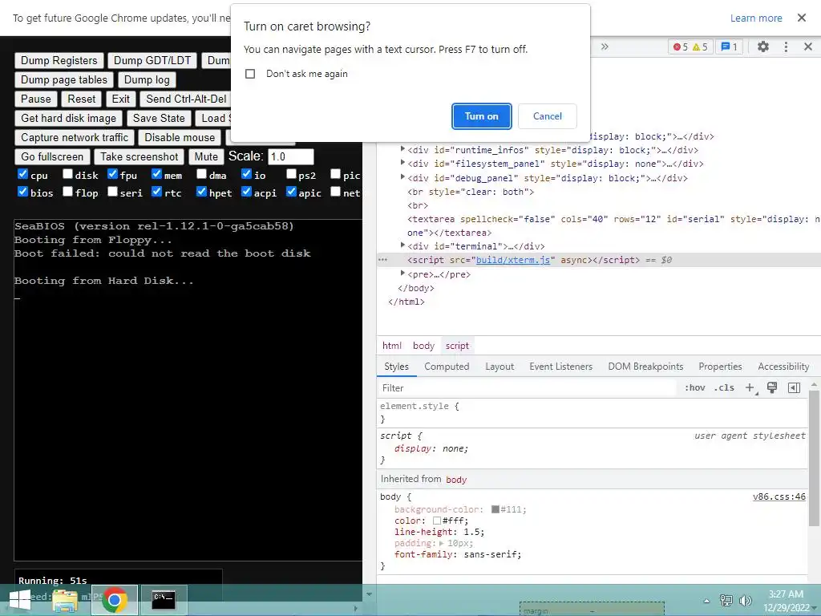Switch to Chrome taskbar icon
Viewport: 821px width, 616px height.
tap(115, 600)
